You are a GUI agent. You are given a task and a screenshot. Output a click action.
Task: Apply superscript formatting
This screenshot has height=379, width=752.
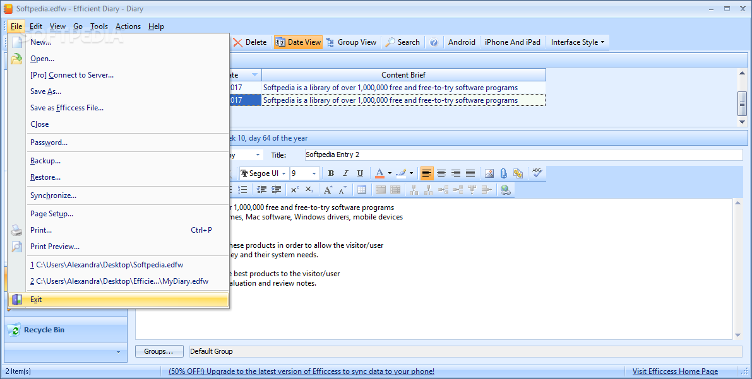tap(294, 190)
